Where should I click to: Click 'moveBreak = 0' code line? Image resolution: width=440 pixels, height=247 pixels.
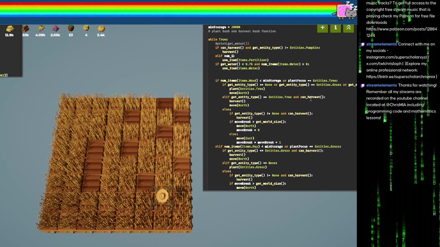[x=248, y=130]
